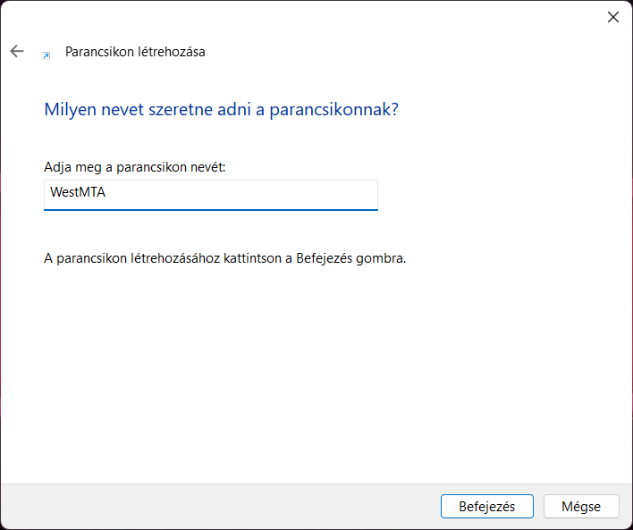Image resolution: width=633 pixels, height=530 pixels.
Task: Click the shortcut name field containing WestMTA
Action: point(211,195)
